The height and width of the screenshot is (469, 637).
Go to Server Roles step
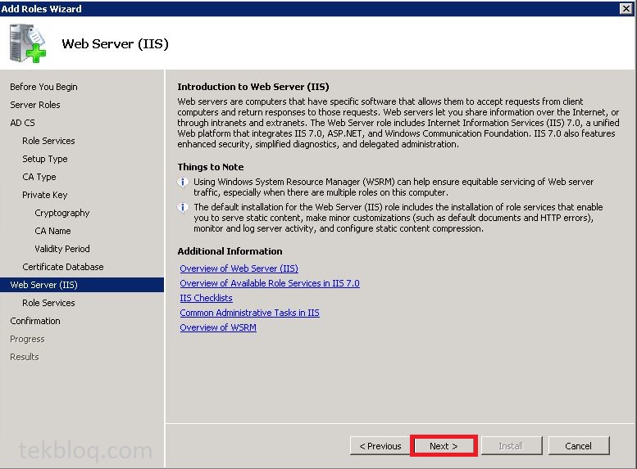coord(35,105)
